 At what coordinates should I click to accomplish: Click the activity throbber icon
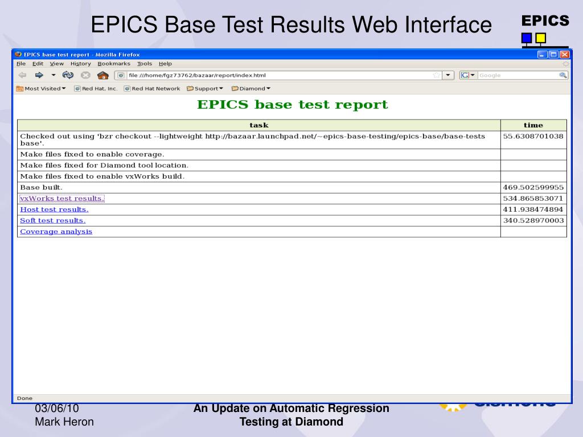click(x=565, y=64)
